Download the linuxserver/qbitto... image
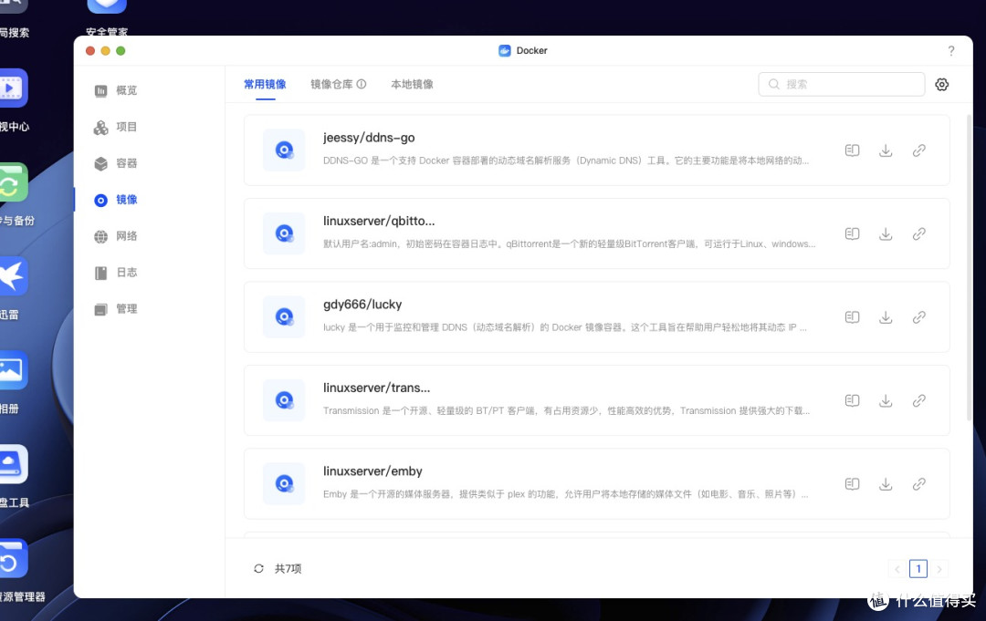 tap(886, 233)
